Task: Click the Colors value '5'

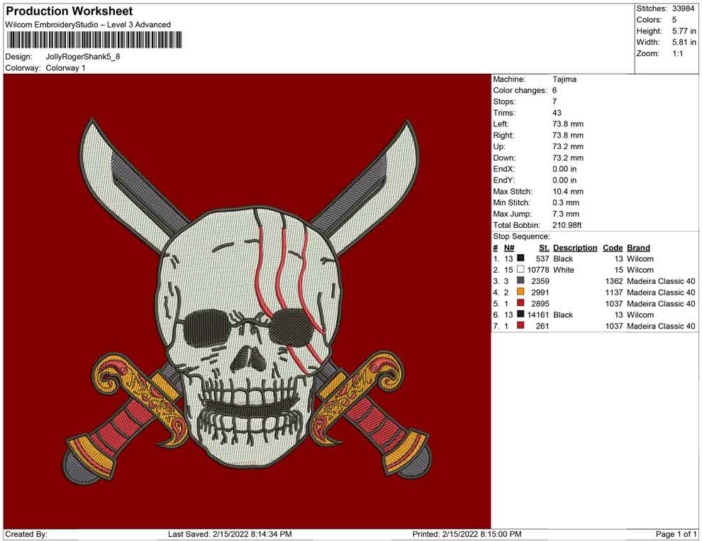Action: click(x=674, y=20)
